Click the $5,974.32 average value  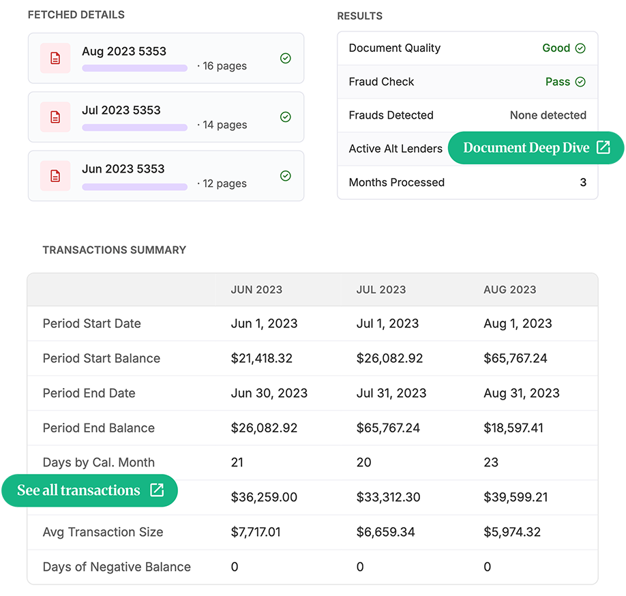click(512, 532)
